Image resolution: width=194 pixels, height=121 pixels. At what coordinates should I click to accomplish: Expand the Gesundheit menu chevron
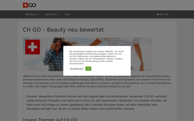[x=59, y=14]
